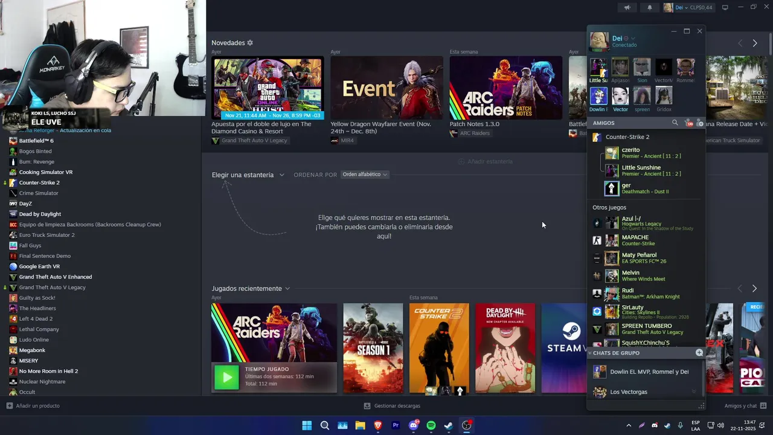773x435 pixels.
Task: Open the Battlefield Season 1 recent tile
Action: point(373,348)
